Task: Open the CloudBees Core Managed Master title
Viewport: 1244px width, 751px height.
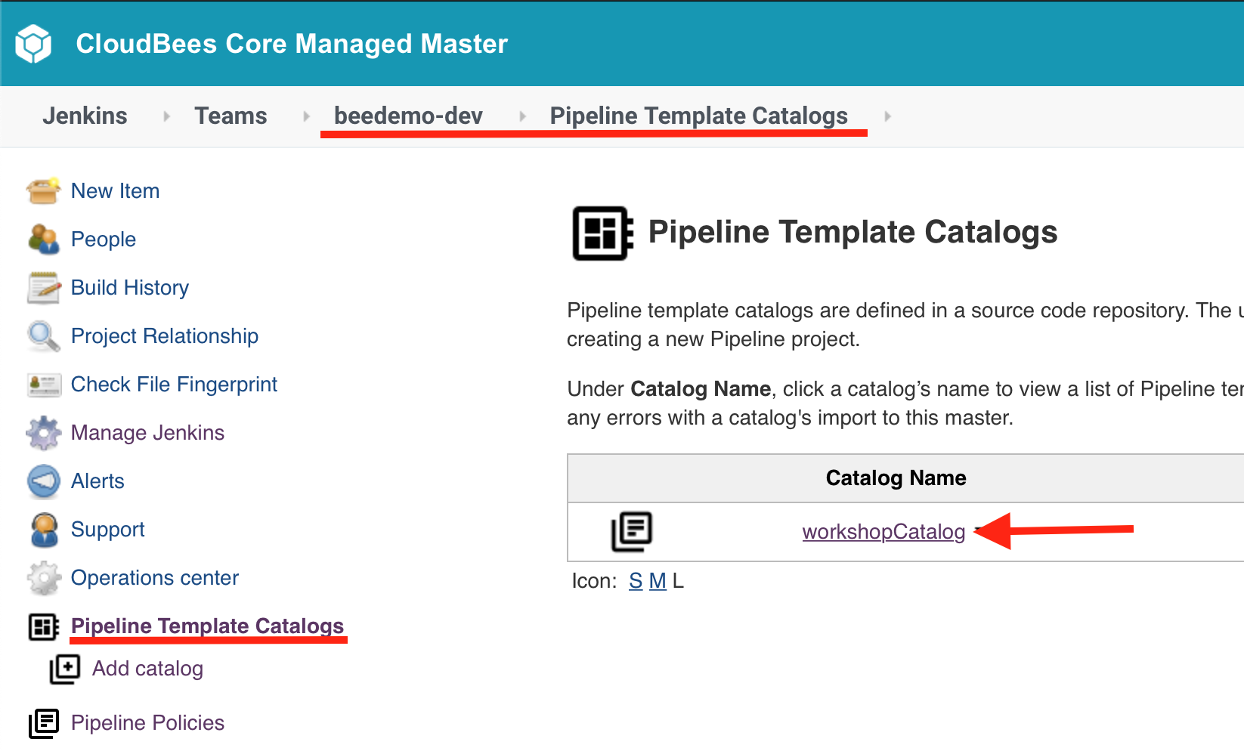Action: tap(292, 44)
